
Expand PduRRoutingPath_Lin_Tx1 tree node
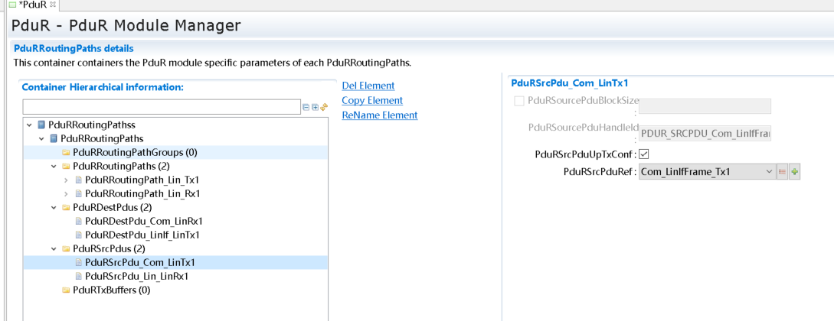point(66,180)
